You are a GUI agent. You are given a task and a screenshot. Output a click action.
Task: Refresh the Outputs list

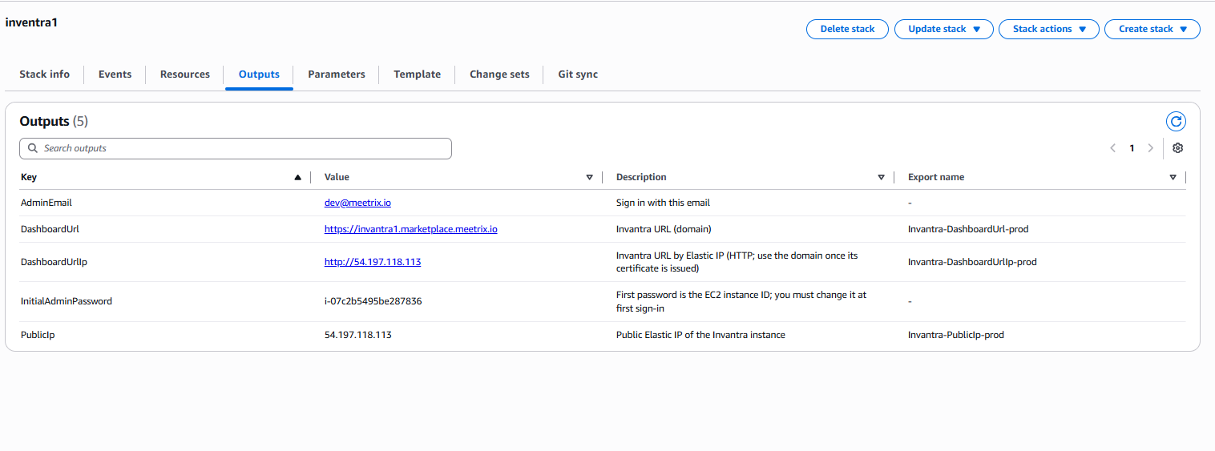[x=1176, y=122]
